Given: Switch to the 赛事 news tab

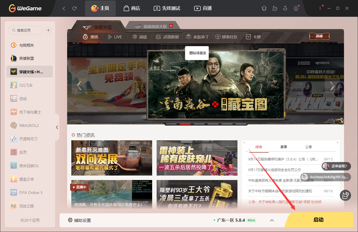Looking at the screenshot, I should click(284, 147).
